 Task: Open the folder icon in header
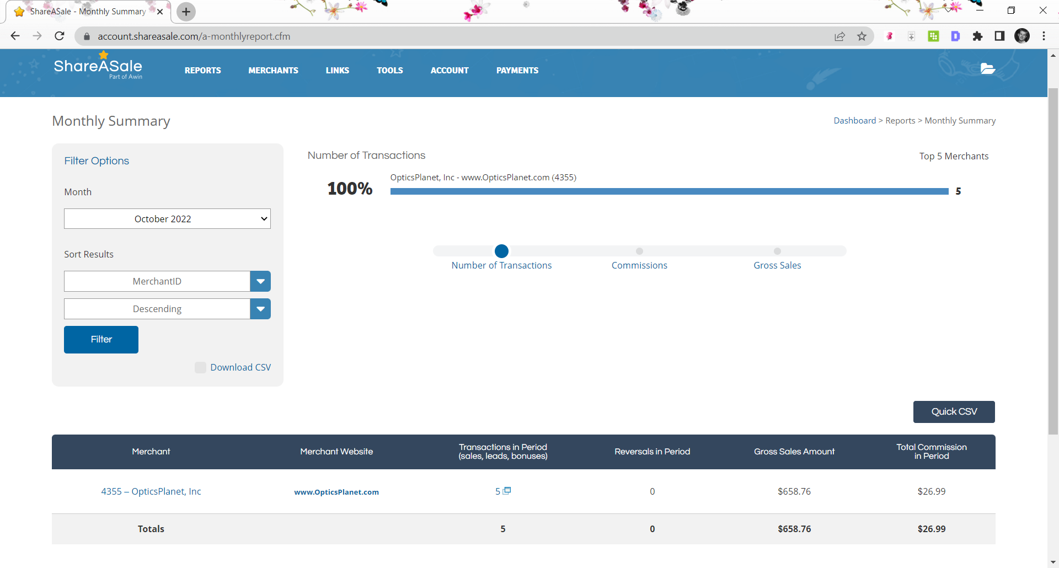[988, 68]
